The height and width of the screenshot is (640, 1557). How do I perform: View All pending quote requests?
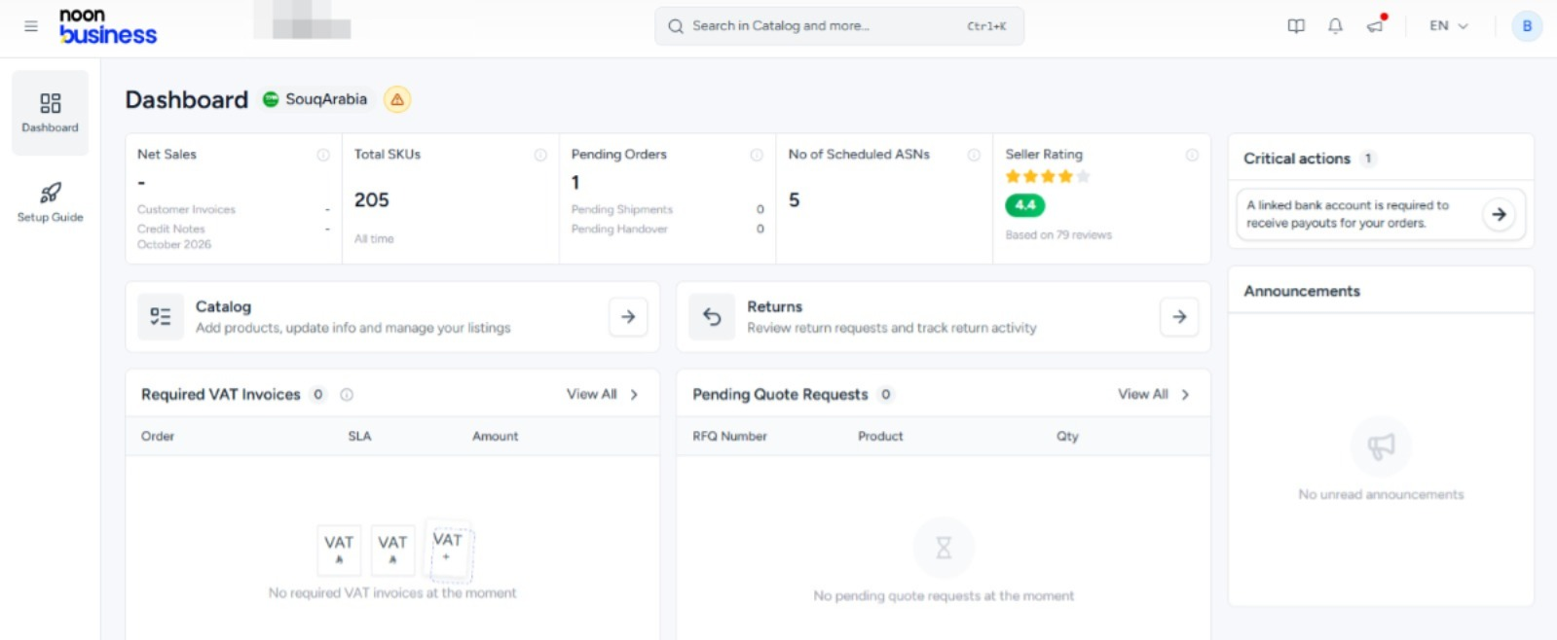[1142, 394]
